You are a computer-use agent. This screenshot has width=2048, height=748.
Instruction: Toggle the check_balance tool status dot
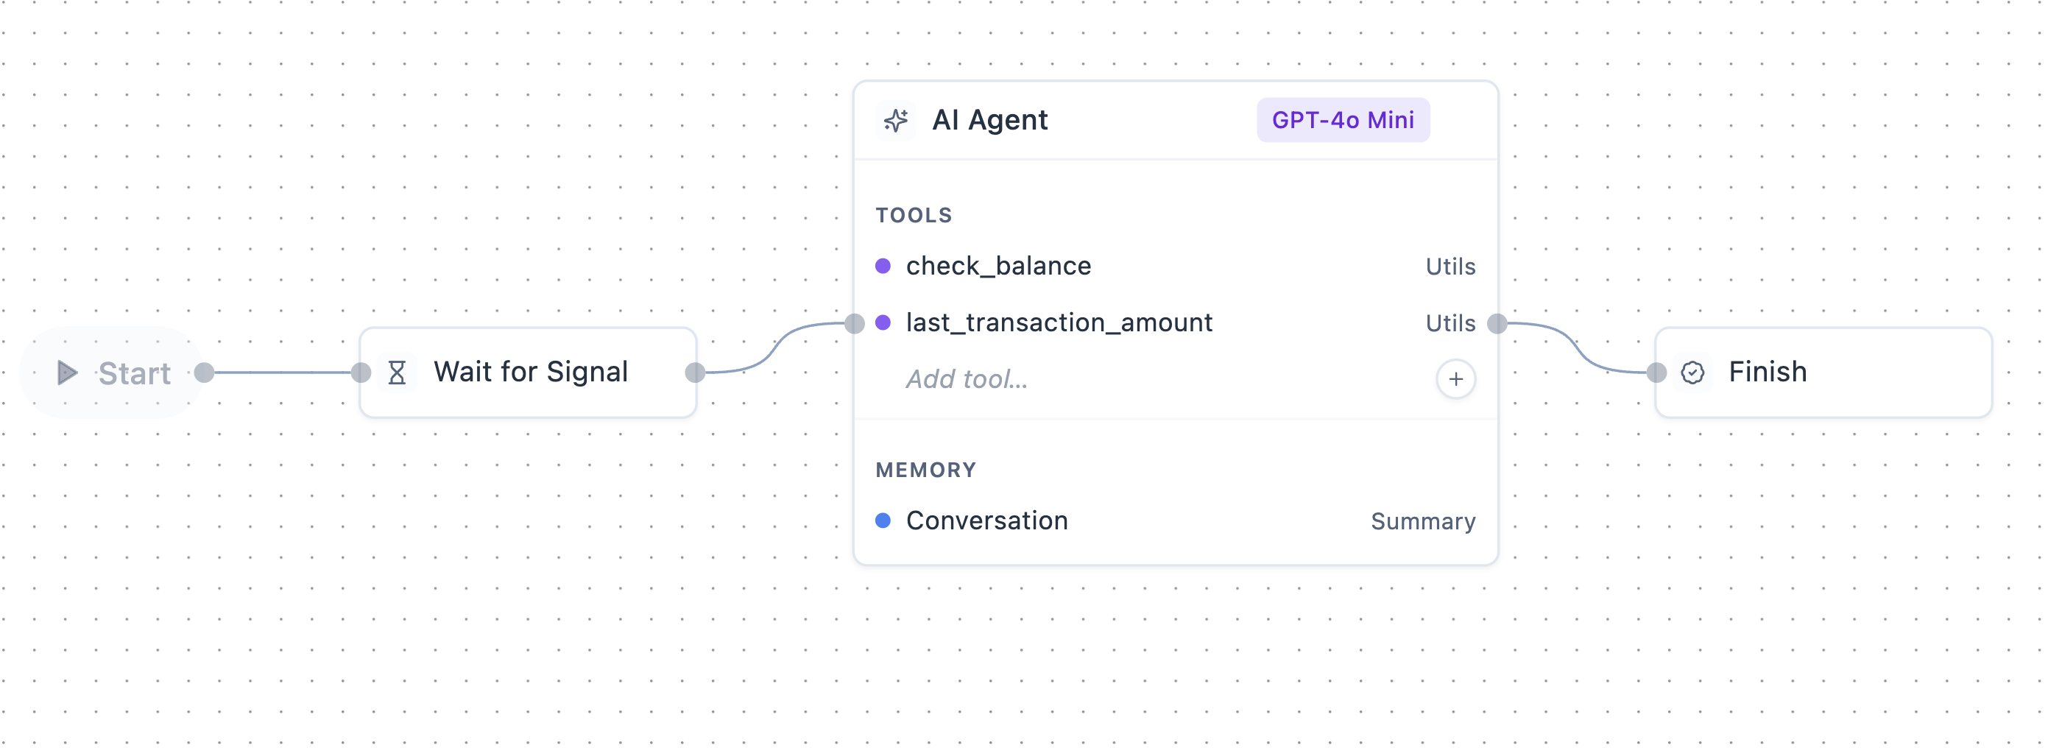885,266
